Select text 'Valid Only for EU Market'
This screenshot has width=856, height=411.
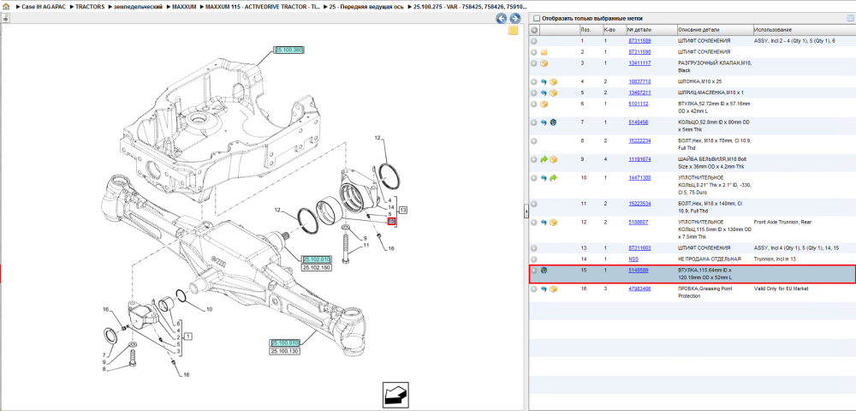click(x=781, y=289)
